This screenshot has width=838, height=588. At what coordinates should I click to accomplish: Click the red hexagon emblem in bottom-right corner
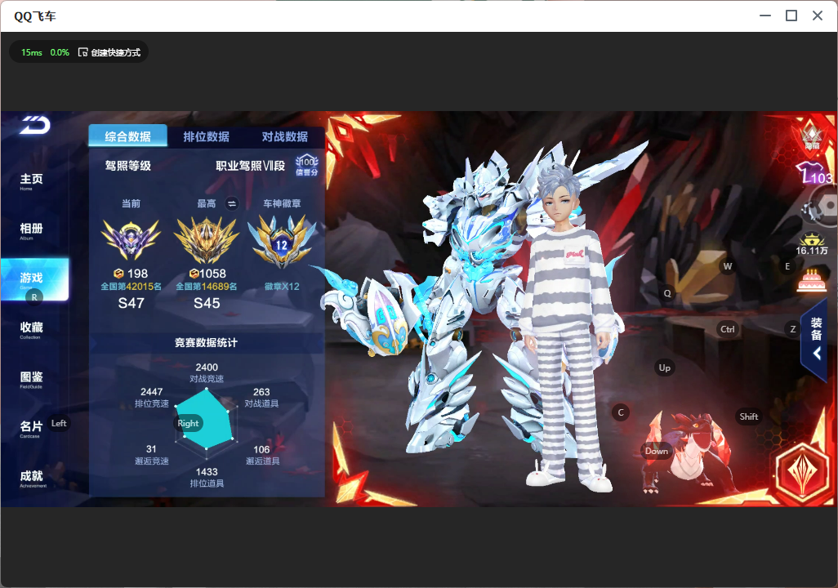click(802, 473)
